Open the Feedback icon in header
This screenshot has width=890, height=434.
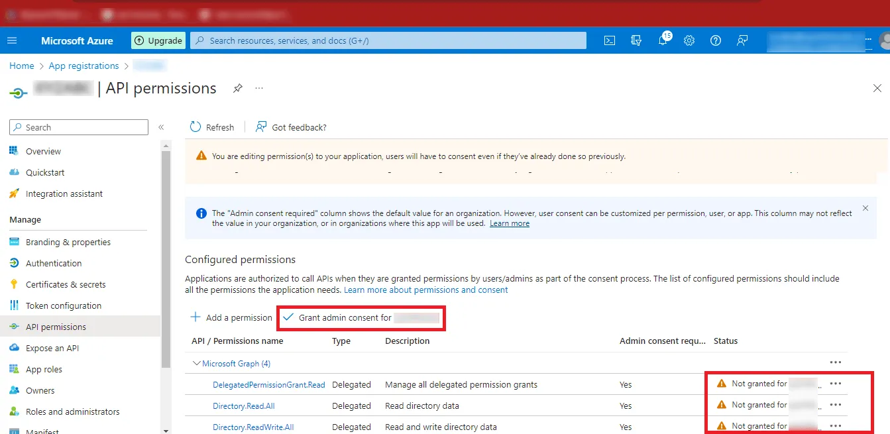(742, 40)
